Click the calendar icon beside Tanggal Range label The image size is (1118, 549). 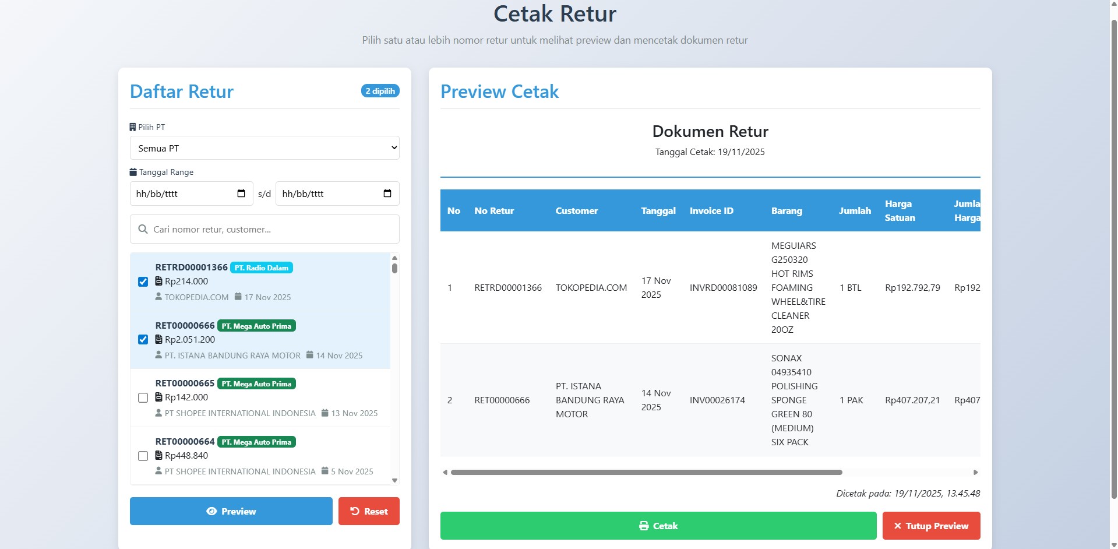coord(132,172)
